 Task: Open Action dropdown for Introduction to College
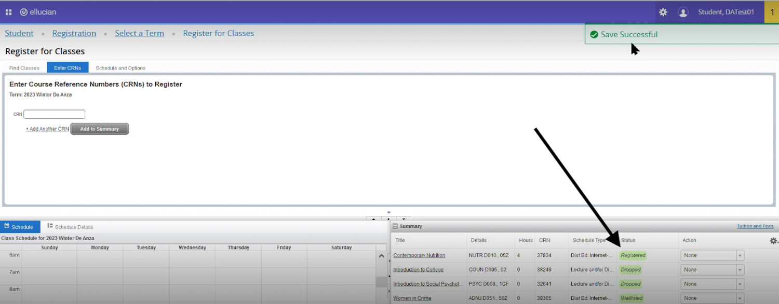click(x=712, y=270)
